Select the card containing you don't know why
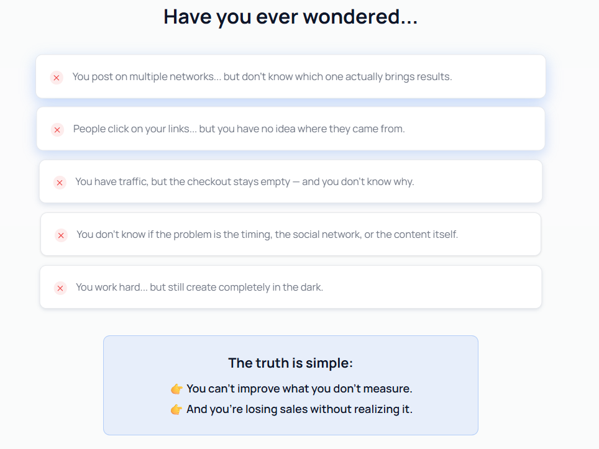Viewport: 599px width, 449px height. [x=291, y=181]
